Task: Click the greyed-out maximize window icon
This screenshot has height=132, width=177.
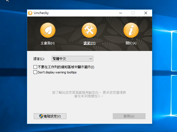Action: 133,13
